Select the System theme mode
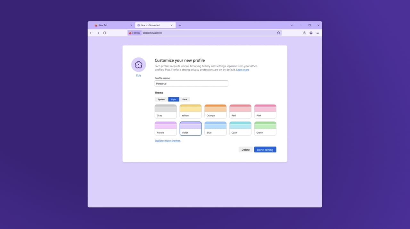 tap(161, 99)
